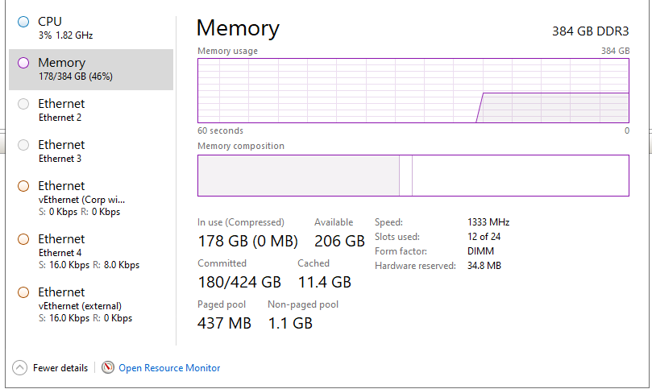Select the CPU performance entry
This screenshot has width=652, height=389.
89,27
